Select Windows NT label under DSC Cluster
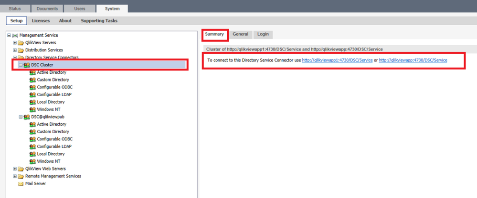This screenshot has width=477, height=198. [48, 109]
